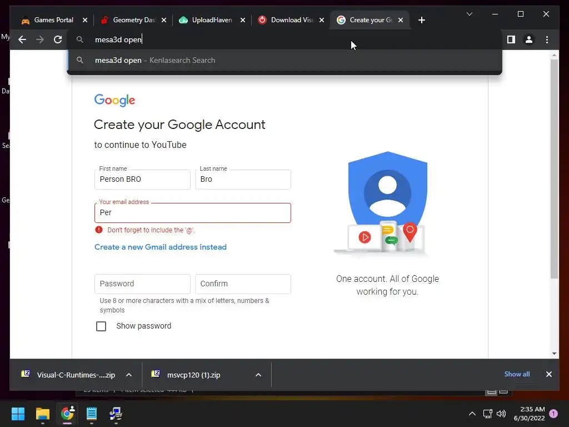Open the network computers taskbar app

116,414
